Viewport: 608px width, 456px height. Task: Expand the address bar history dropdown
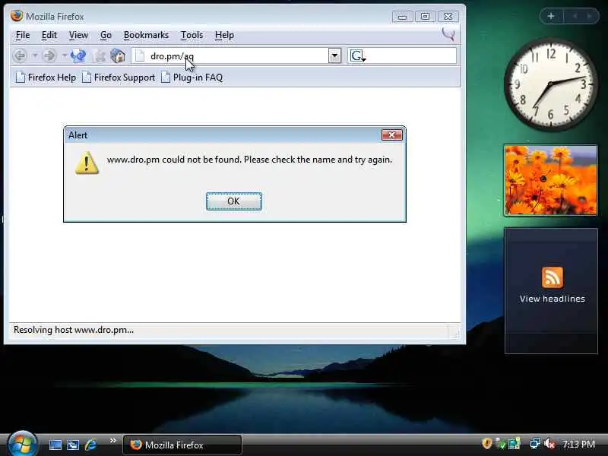point(334,55)
